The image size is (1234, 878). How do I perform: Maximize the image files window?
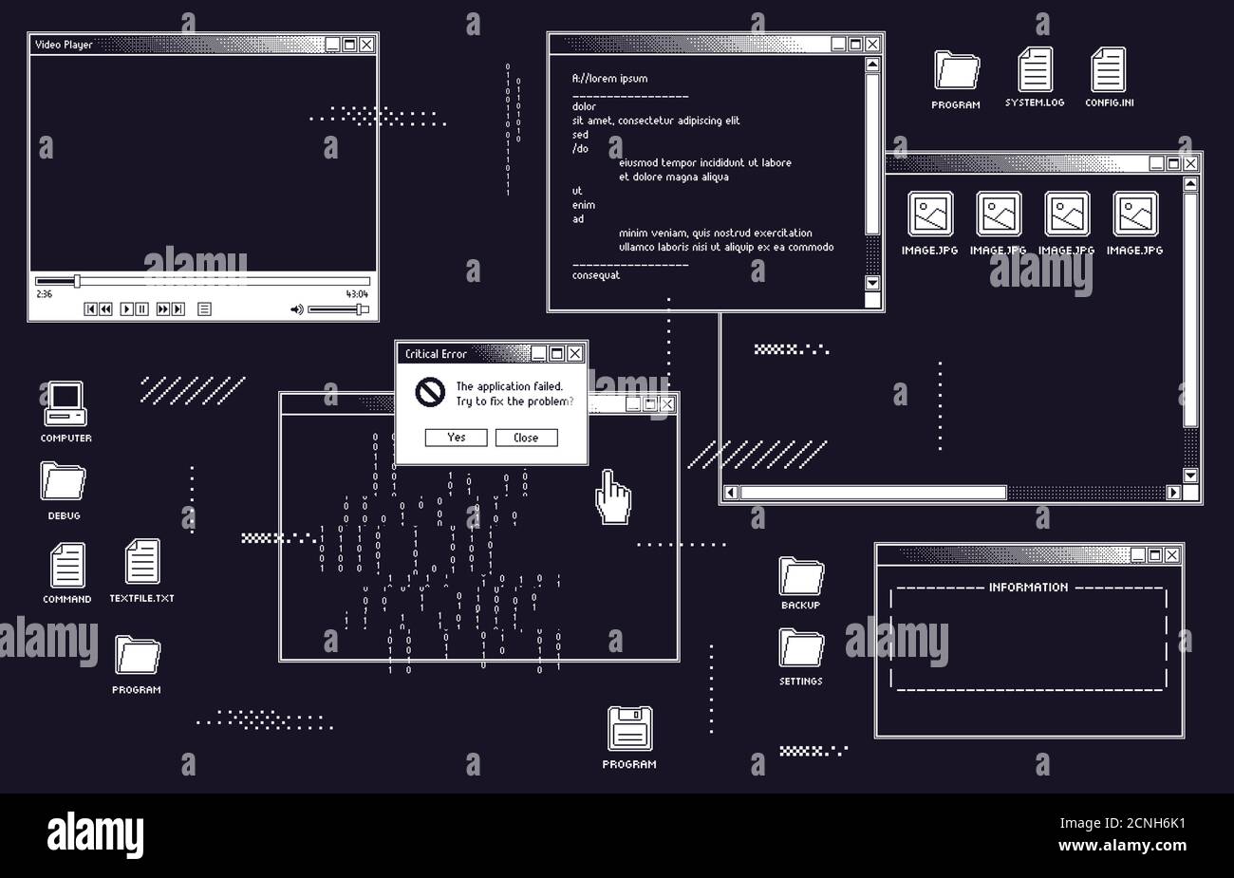click(x=1173, y=163)
